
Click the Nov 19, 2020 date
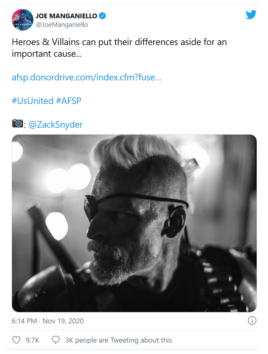point(63,321)
